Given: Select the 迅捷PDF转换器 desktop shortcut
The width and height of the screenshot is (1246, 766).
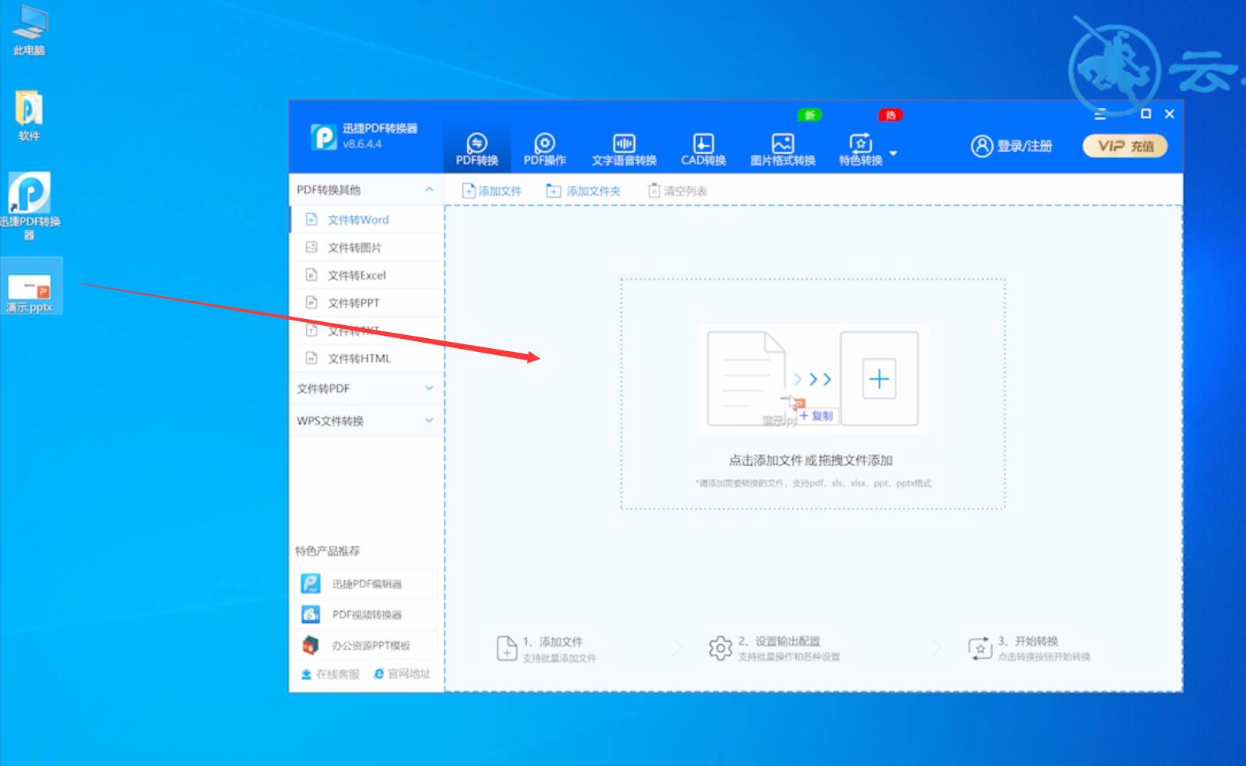Looking at the screenshot, I should click(x=29, y=206).
